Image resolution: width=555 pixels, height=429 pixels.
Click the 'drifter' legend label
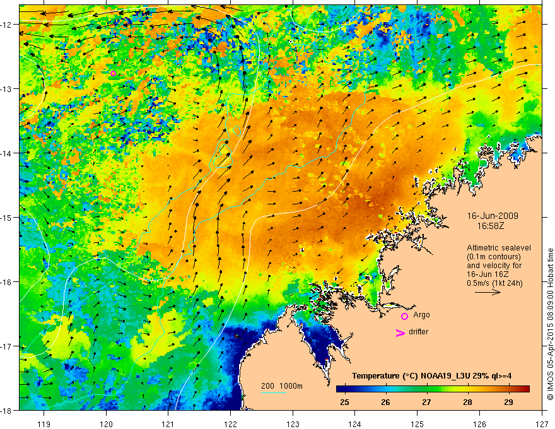coord(418,332)
